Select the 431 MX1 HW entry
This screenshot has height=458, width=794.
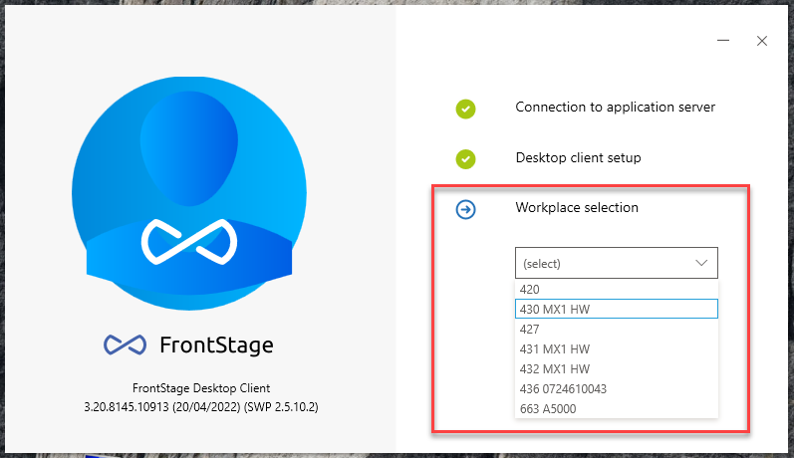[617, 348]
